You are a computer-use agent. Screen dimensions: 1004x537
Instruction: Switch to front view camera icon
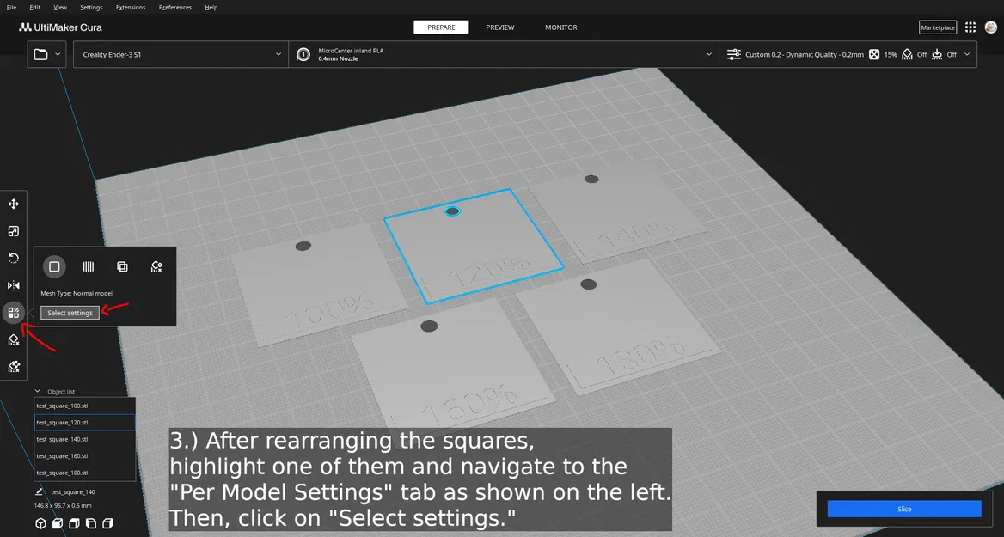[x=57, y=523]
